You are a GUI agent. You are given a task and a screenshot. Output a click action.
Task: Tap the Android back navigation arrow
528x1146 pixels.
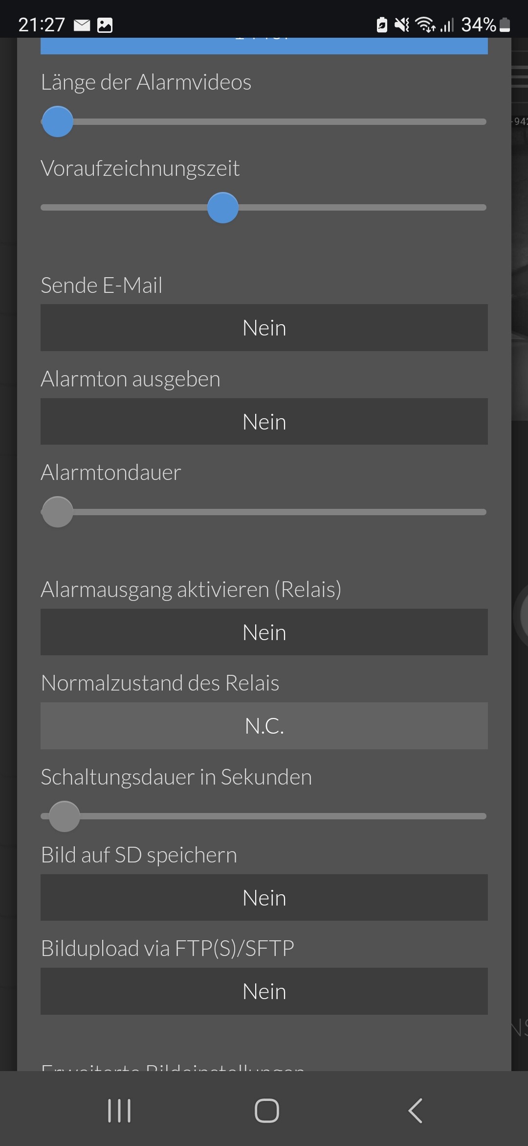coord(415,1110)
